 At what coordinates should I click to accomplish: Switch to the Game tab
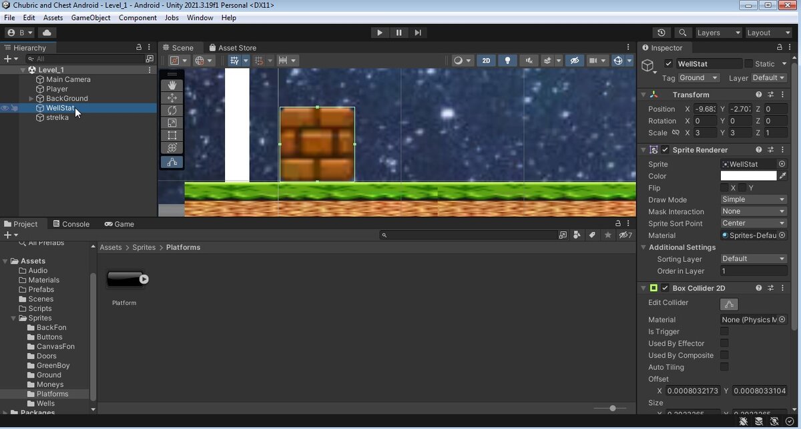point(119,224)
